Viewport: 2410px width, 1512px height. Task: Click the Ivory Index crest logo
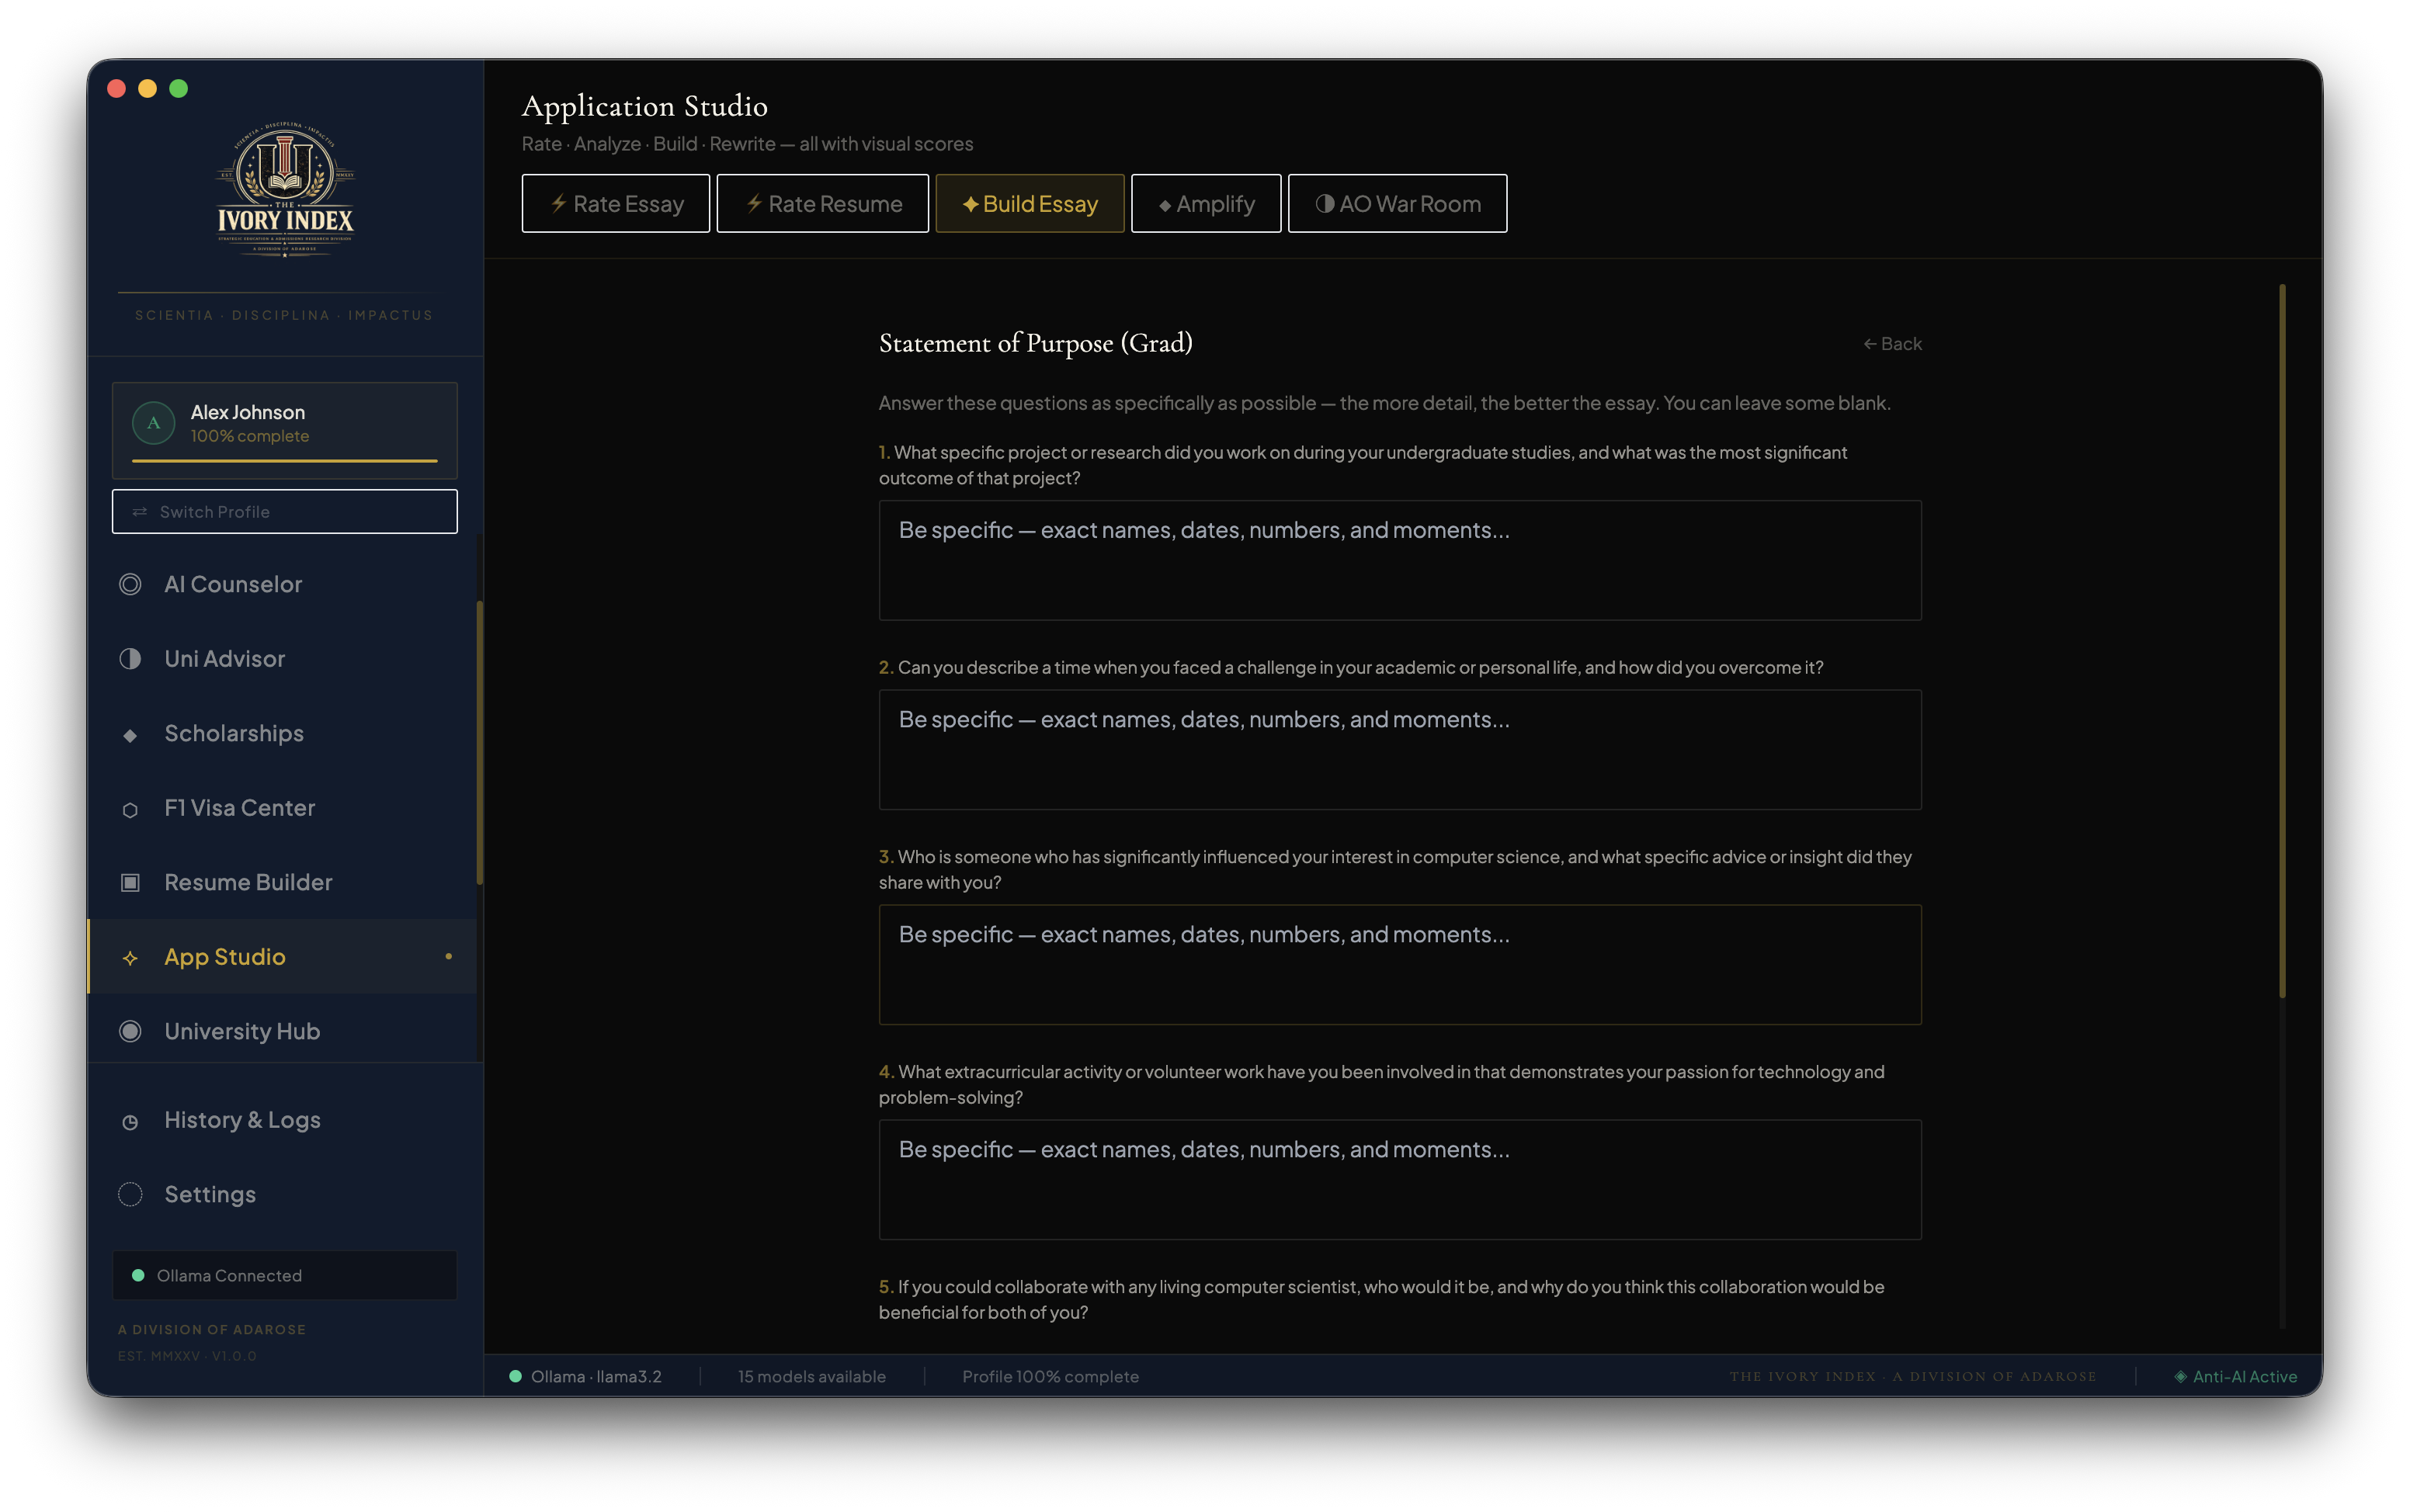click(x=285, y=189)
